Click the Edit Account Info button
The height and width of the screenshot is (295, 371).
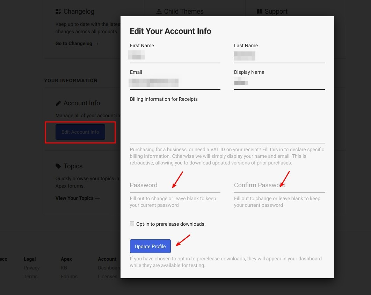(x=80, y=132)
